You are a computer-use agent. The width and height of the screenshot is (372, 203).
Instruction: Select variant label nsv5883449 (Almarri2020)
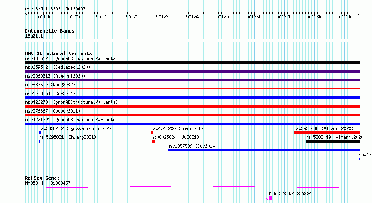point(336,137)
